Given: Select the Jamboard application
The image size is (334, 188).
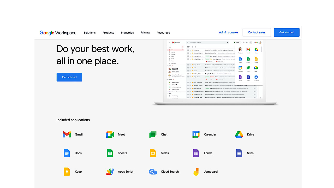Looking at the screenshot, I should (205, 172).
